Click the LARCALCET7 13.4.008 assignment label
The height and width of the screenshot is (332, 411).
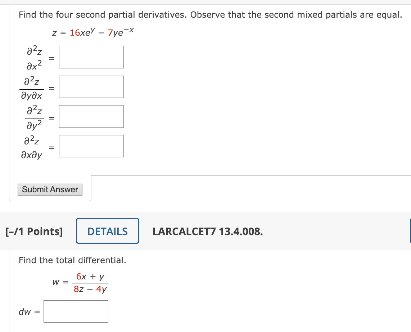[208, 232]
